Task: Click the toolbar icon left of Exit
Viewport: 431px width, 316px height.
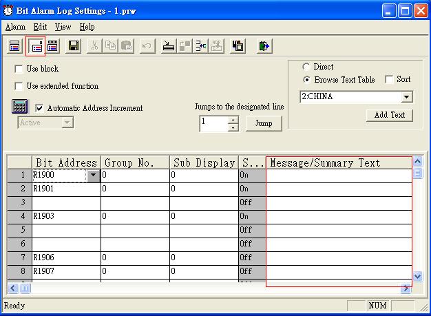Action: pyautogui.click(x=238, y=46)
